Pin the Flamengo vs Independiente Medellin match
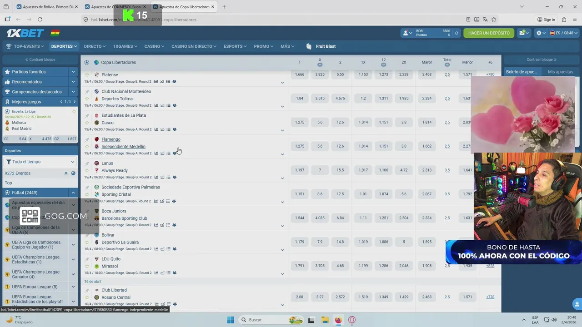Viewport: 582px width, 327px height. 87,139
